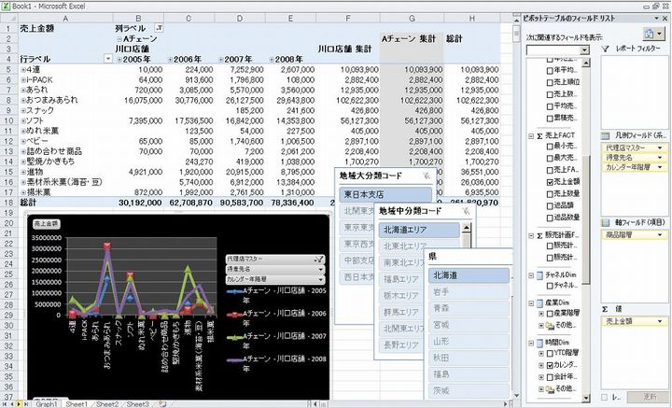Viewport: 672px width, 408px height.
Task: Toggle defer layout update checkbox
Action: pos(604,398)
